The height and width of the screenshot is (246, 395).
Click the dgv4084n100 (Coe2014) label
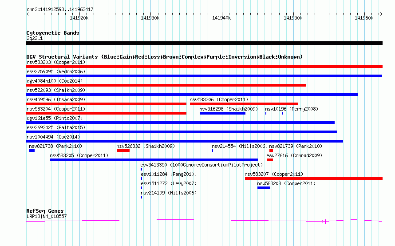coord(55,81)
